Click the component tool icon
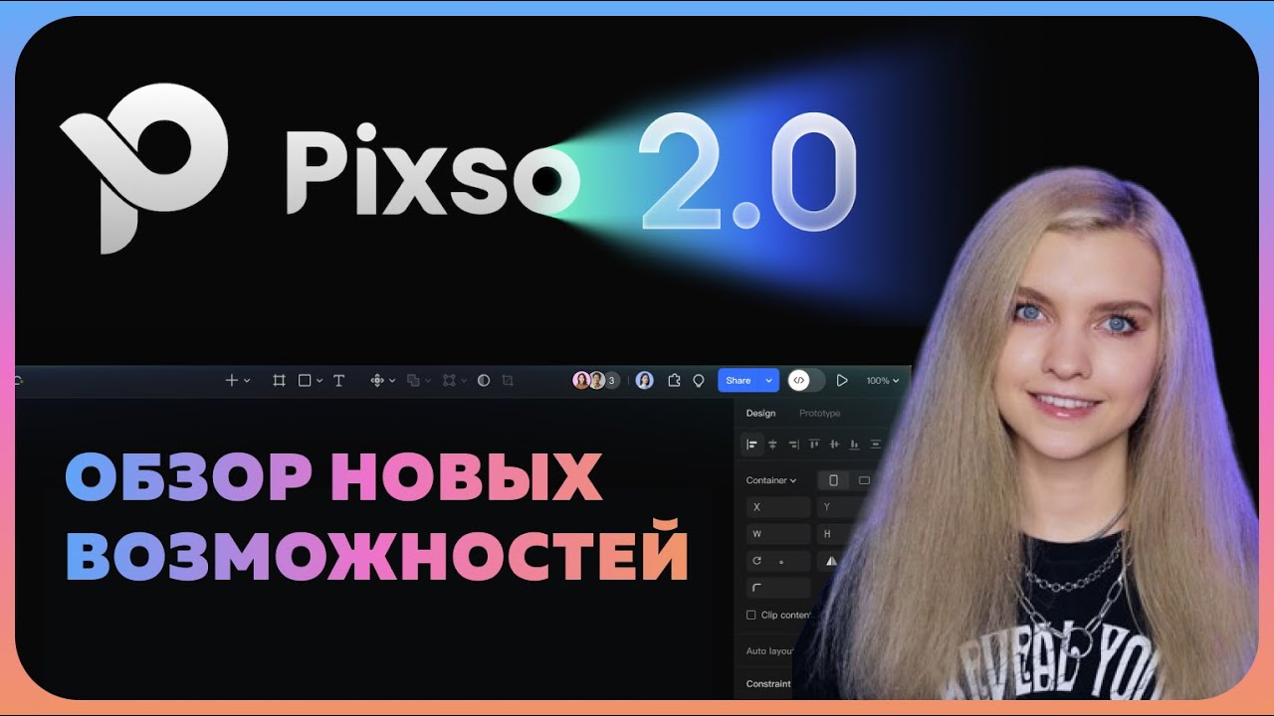 pyautogui.click(x=377, y=381)
